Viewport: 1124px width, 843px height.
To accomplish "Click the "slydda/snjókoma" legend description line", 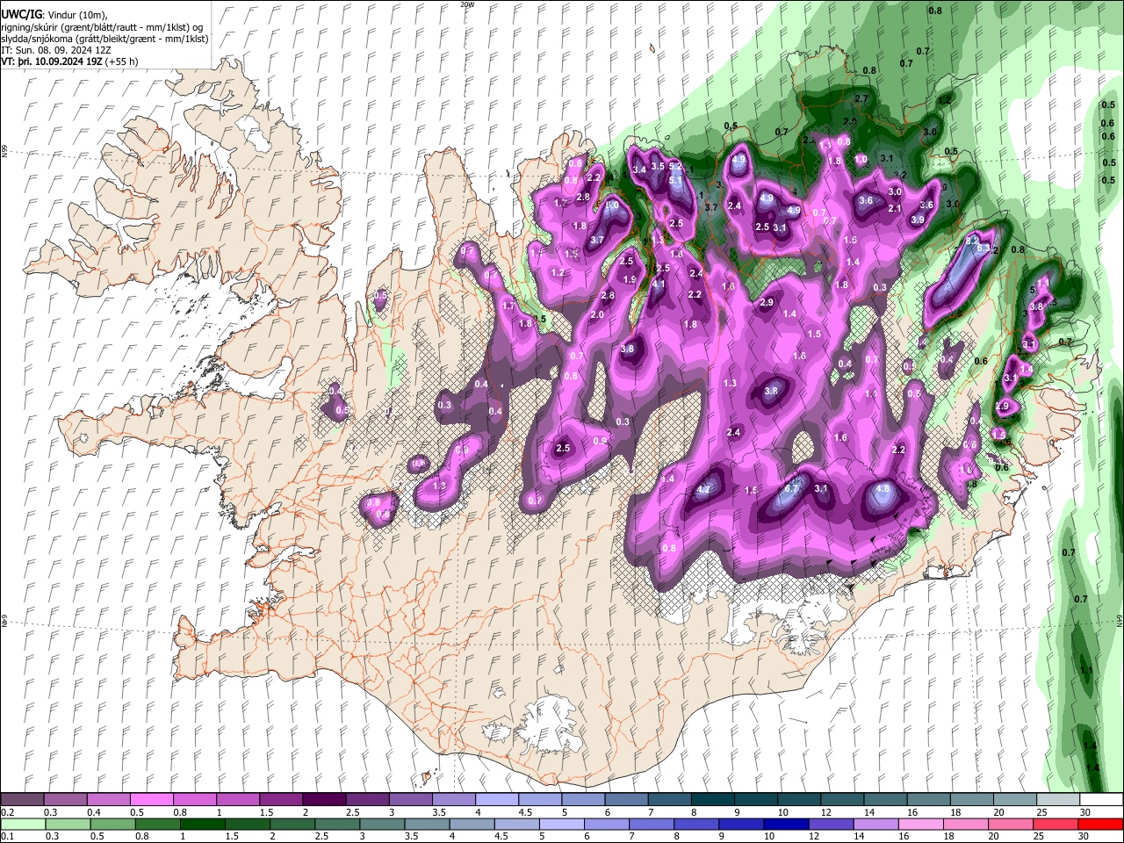I will point(104,40).
